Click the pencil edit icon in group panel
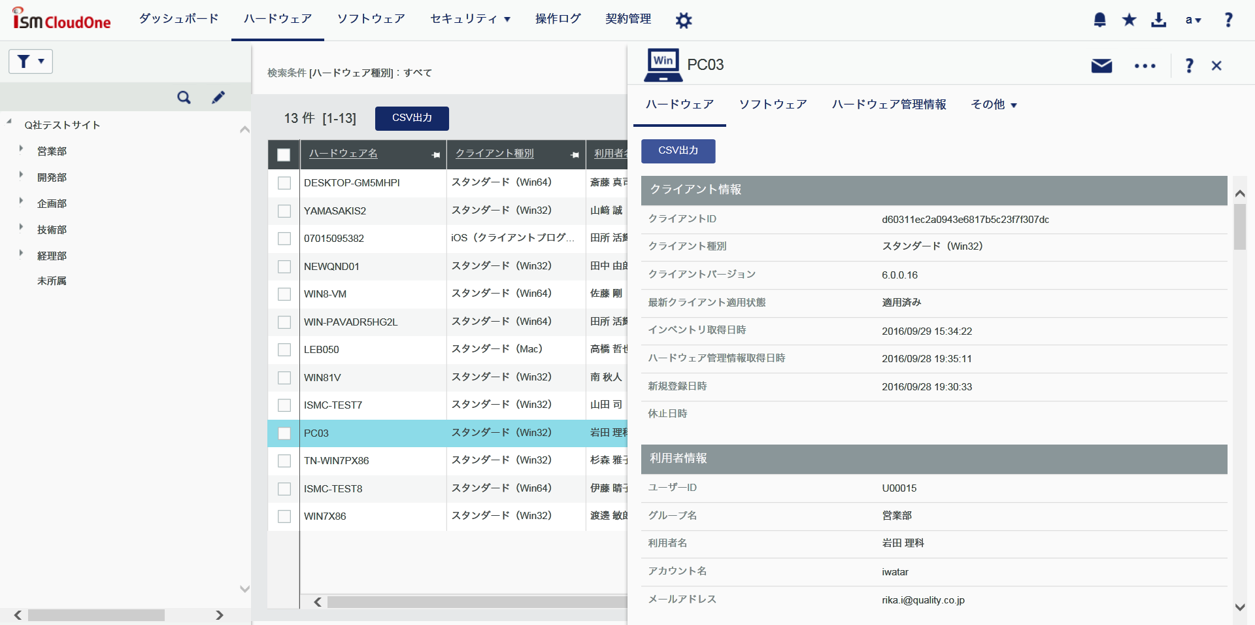 218,97
